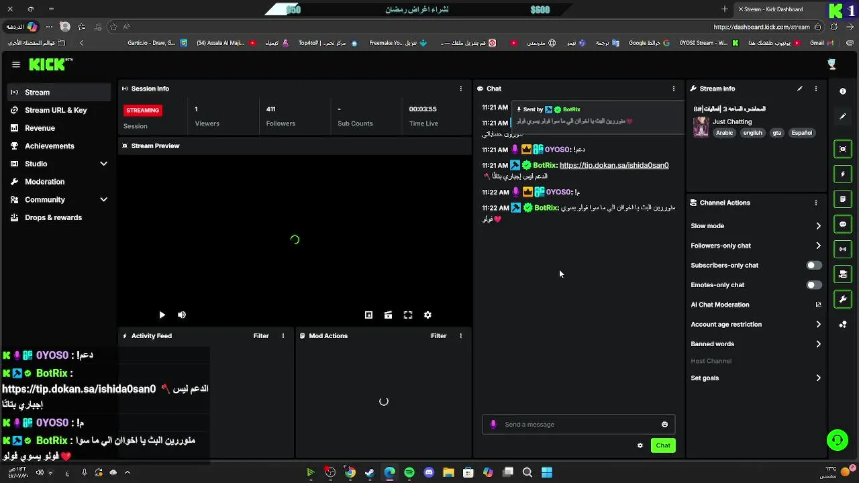
Task: Click the english stream tag
Action: pyautogui.click(x=752, y=133)
